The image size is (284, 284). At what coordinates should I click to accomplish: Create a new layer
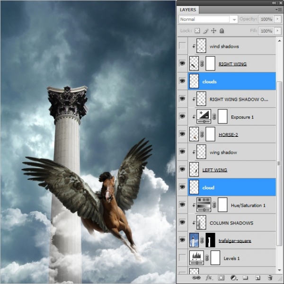click(257, 278)
